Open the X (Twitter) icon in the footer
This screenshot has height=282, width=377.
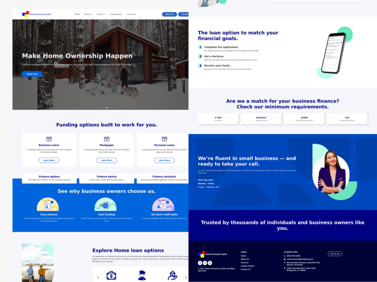(205, 263)
